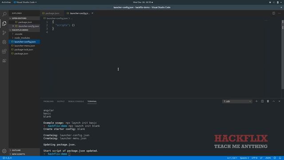This screenshot has height=160, width=284.
Task: Open the Source Control view
Action: click(x=4, y=32)
